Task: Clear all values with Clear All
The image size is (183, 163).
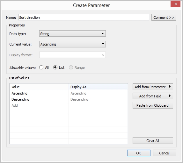Action: 153,141
